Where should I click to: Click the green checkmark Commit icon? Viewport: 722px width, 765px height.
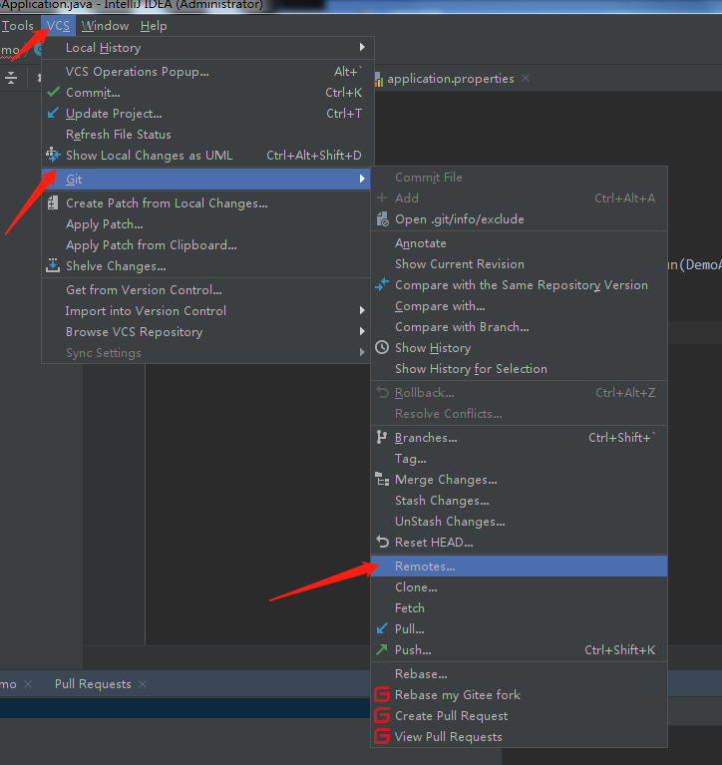[x=54, y=92]
